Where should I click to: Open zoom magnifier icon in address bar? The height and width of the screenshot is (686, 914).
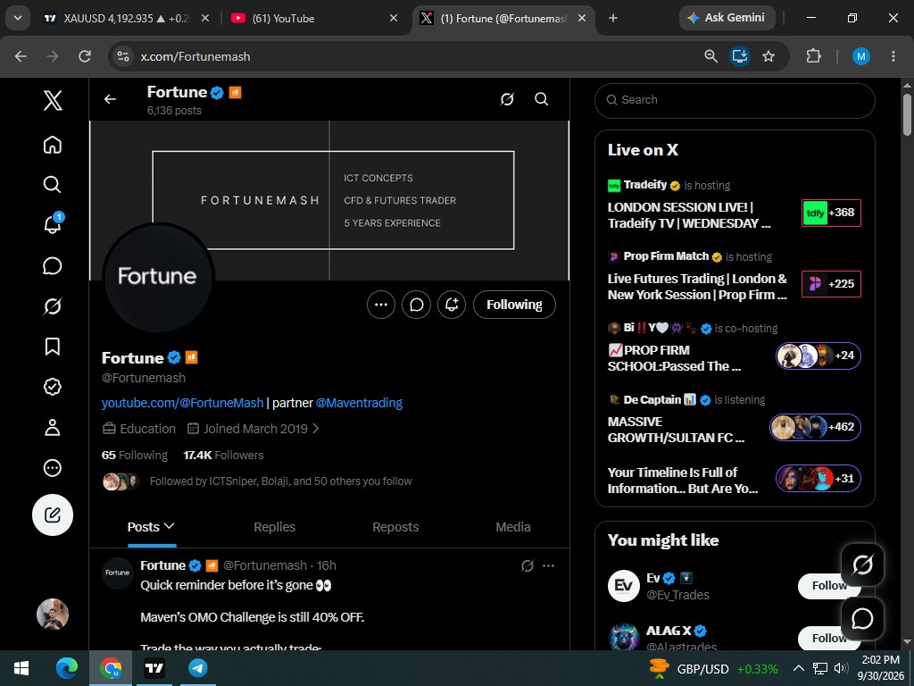(710, 56)
